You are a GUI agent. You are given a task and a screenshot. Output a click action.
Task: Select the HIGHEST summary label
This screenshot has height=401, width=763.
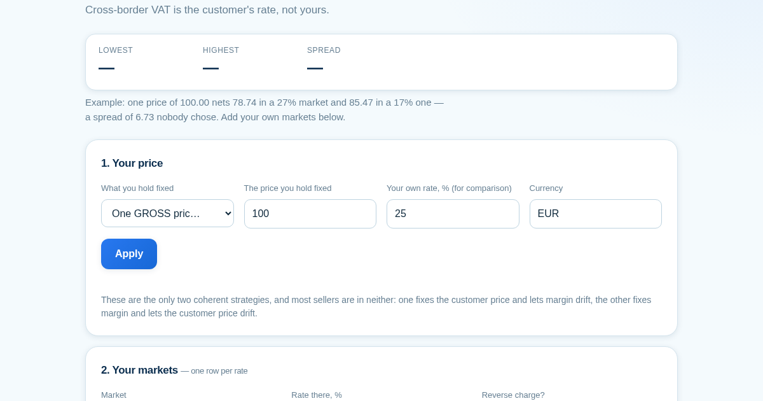pyautogui.click(x=221, y=50)
